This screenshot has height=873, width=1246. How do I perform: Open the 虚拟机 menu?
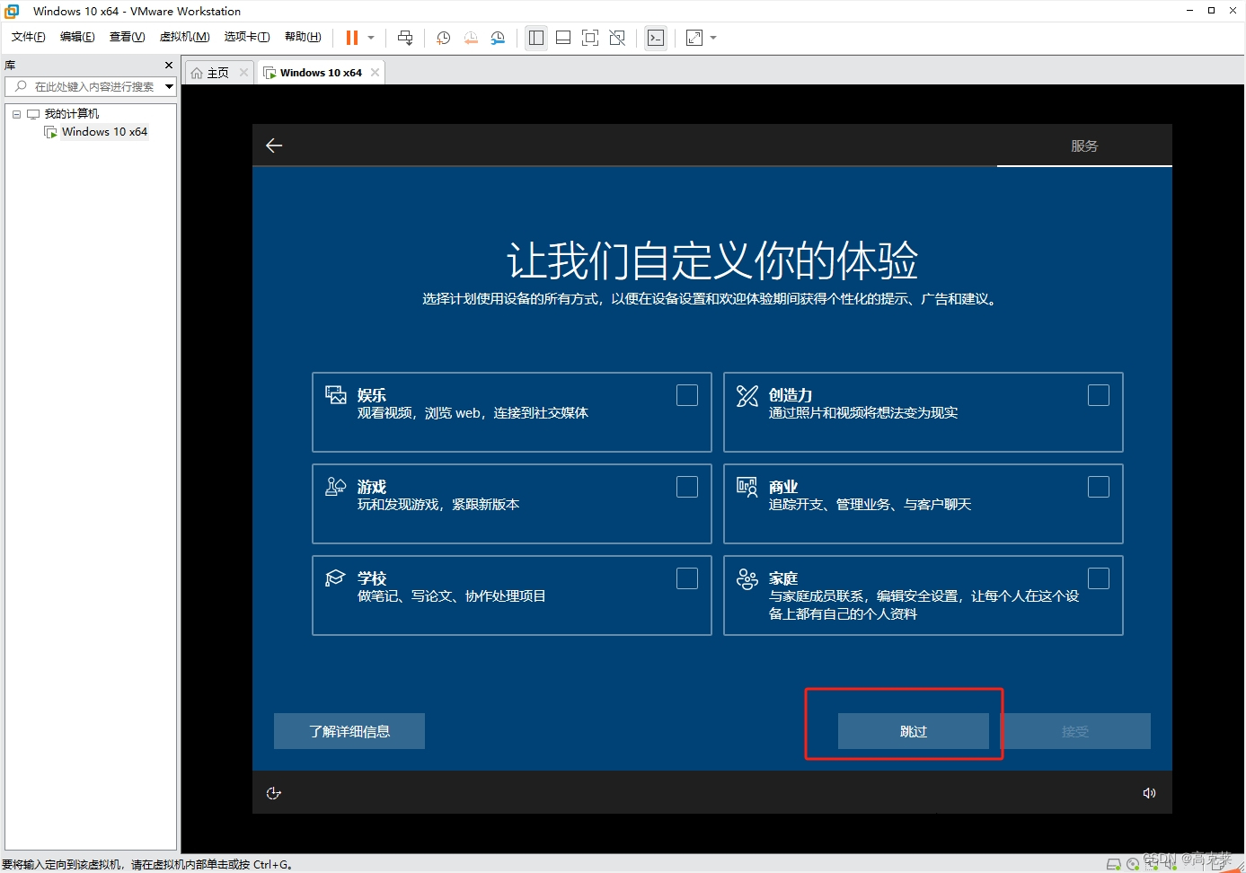click(184, 37)
